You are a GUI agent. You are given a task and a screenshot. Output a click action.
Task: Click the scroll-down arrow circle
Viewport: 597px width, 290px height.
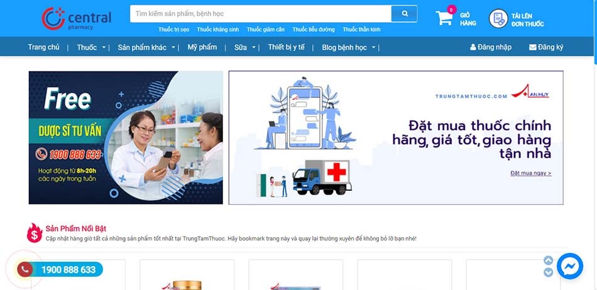[x=548, y=272]
